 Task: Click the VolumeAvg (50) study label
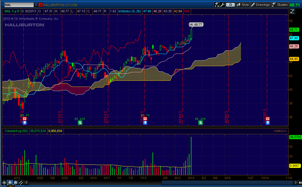[x=16, y=131]
